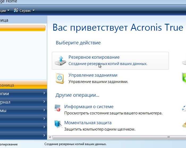The image size is (186, 148).
Task: Click the horizontal scrollbar thumb
Action: tap(119, 137)
